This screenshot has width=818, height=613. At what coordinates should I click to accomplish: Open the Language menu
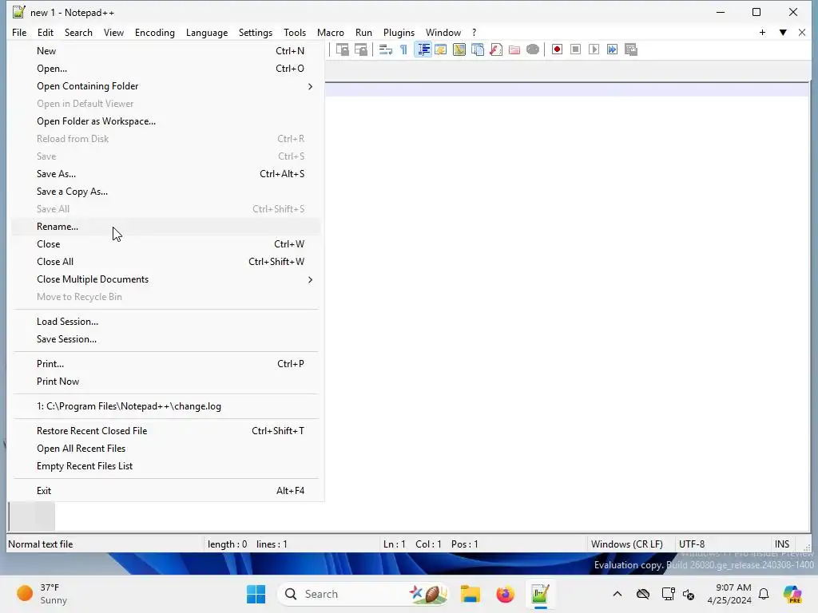pyautogui.click(x=207, y=32)
